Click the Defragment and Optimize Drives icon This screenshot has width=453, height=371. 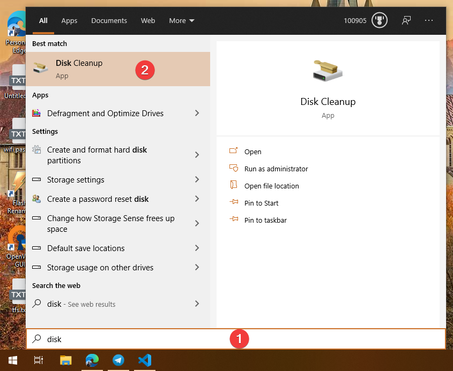(x=36, y=113)
